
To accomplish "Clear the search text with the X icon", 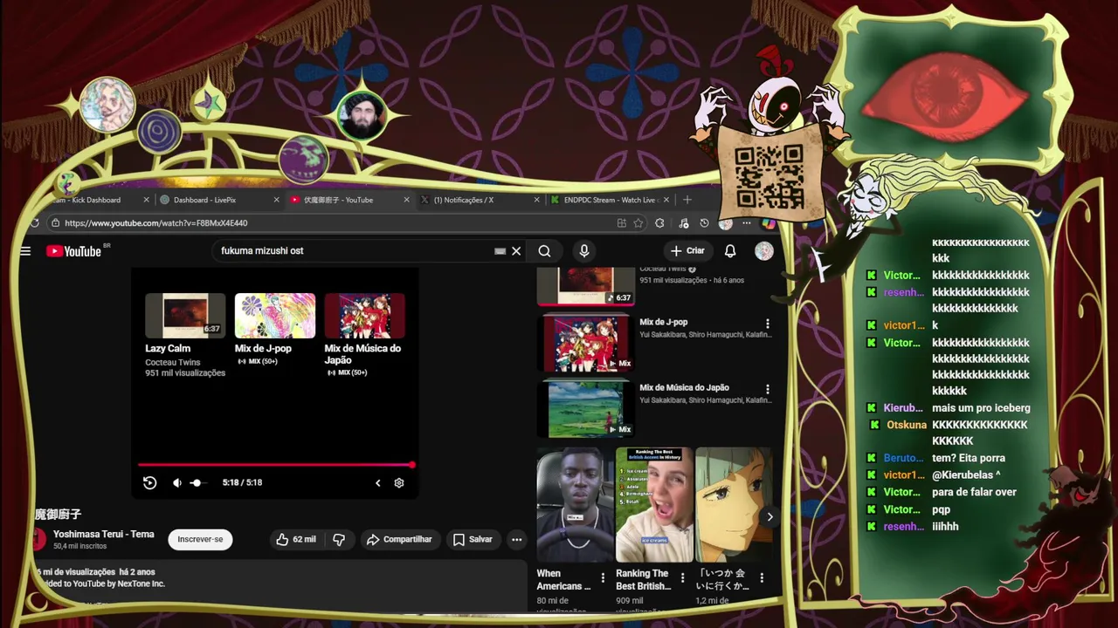I will click(516, 251).
